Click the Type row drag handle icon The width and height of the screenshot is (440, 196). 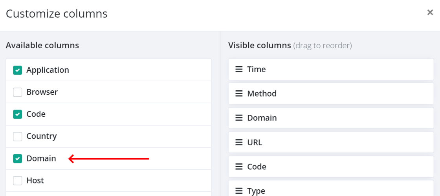(x=239, y=191)
